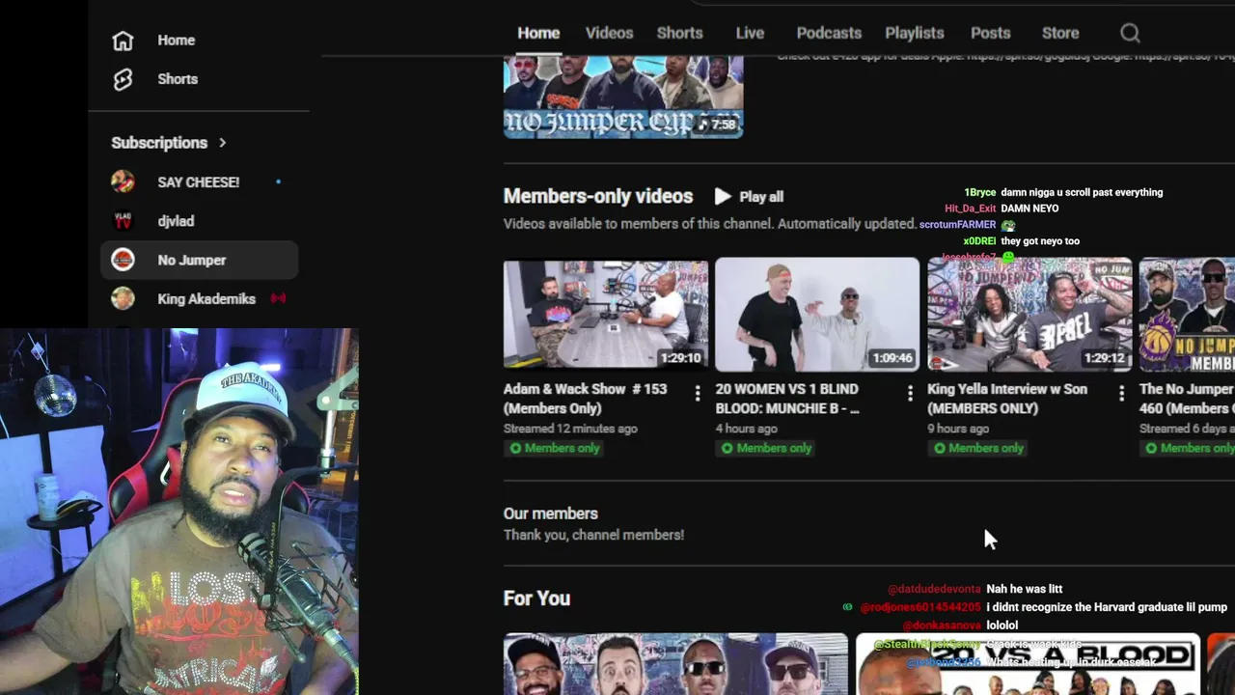
Task: Click SAY CHEESE! new content dot
Action: 279,181
